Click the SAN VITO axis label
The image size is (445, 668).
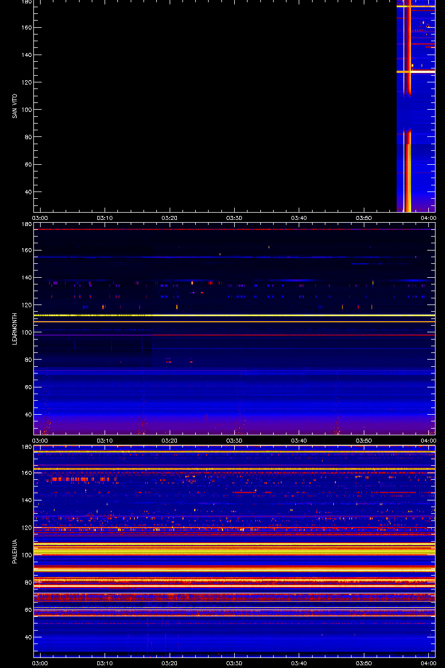pyautogui.click(x=15, y=106)
